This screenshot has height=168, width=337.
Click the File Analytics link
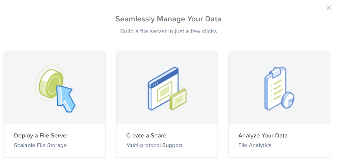point(255,145)
